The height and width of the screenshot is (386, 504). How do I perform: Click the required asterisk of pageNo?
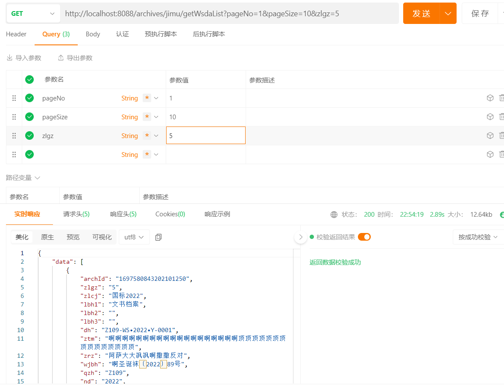point(147,98)
